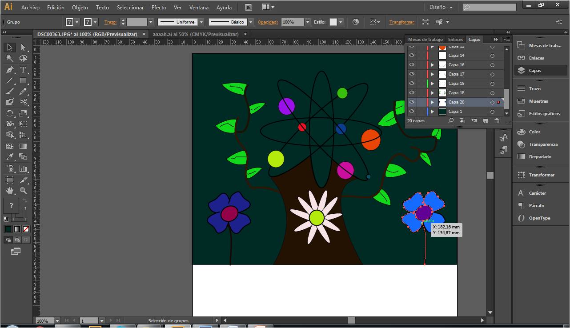Select the Paintbrush tool
This screenshot has width=570, height=328.
(x=10, y=91)
